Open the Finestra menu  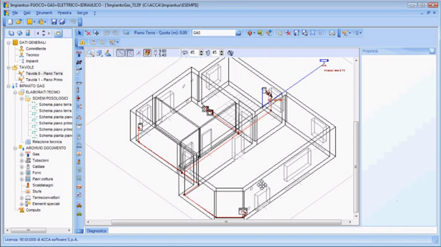point(64,13)
